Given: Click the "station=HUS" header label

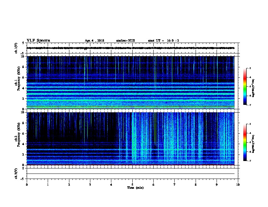Looking at the screenshot, I should pos(126,41).
